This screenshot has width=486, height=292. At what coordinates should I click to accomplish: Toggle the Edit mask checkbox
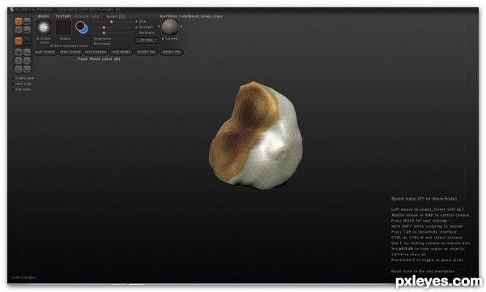pos(13,89)
